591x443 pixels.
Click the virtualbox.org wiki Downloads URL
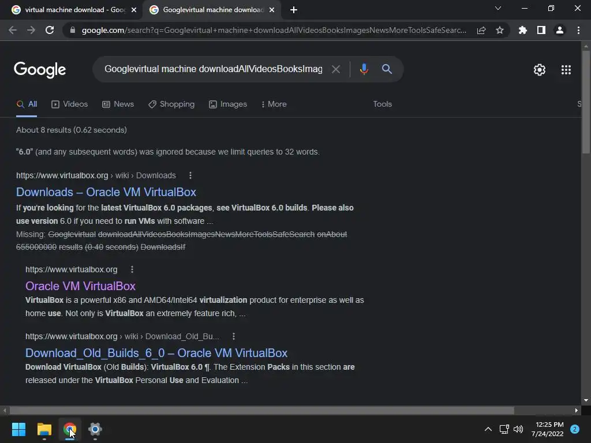[x=96, y=175]
